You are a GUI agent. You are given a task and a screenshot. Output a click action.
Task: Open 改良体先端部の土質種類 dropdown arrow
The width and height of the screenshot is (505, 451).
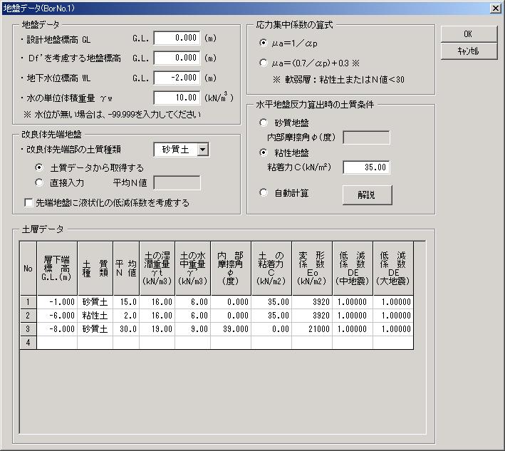click(203, 150)
